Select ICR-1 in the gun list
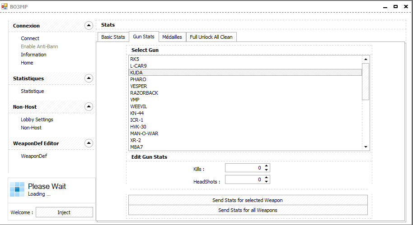Image resolution: width=413 pixels, height=225 pixels. click(245, 120)
